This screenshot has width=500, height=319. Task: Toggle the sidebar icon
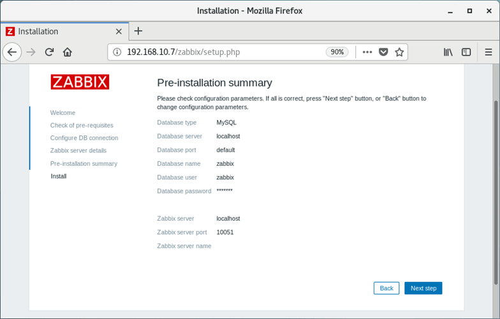click(x=466, y=52)
